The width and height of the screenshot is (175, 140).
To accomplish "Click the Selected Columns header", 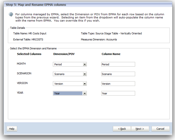I will tap(29, 54).
